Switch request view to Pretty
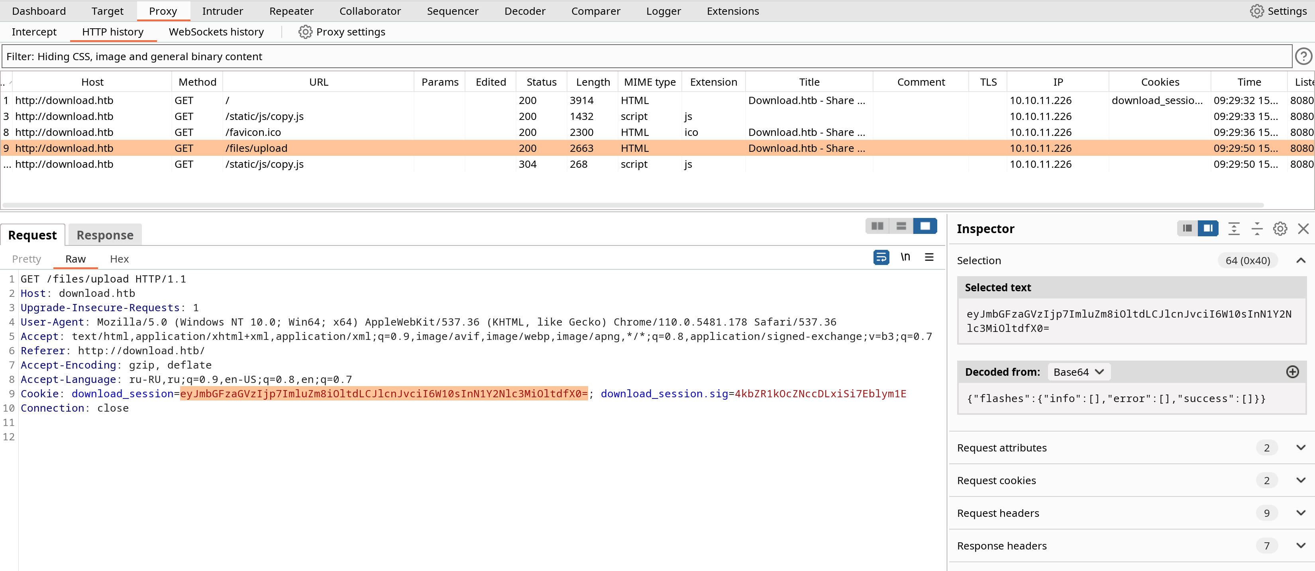The height and width of the screenshot is (571, 1315). pos(27,259)
